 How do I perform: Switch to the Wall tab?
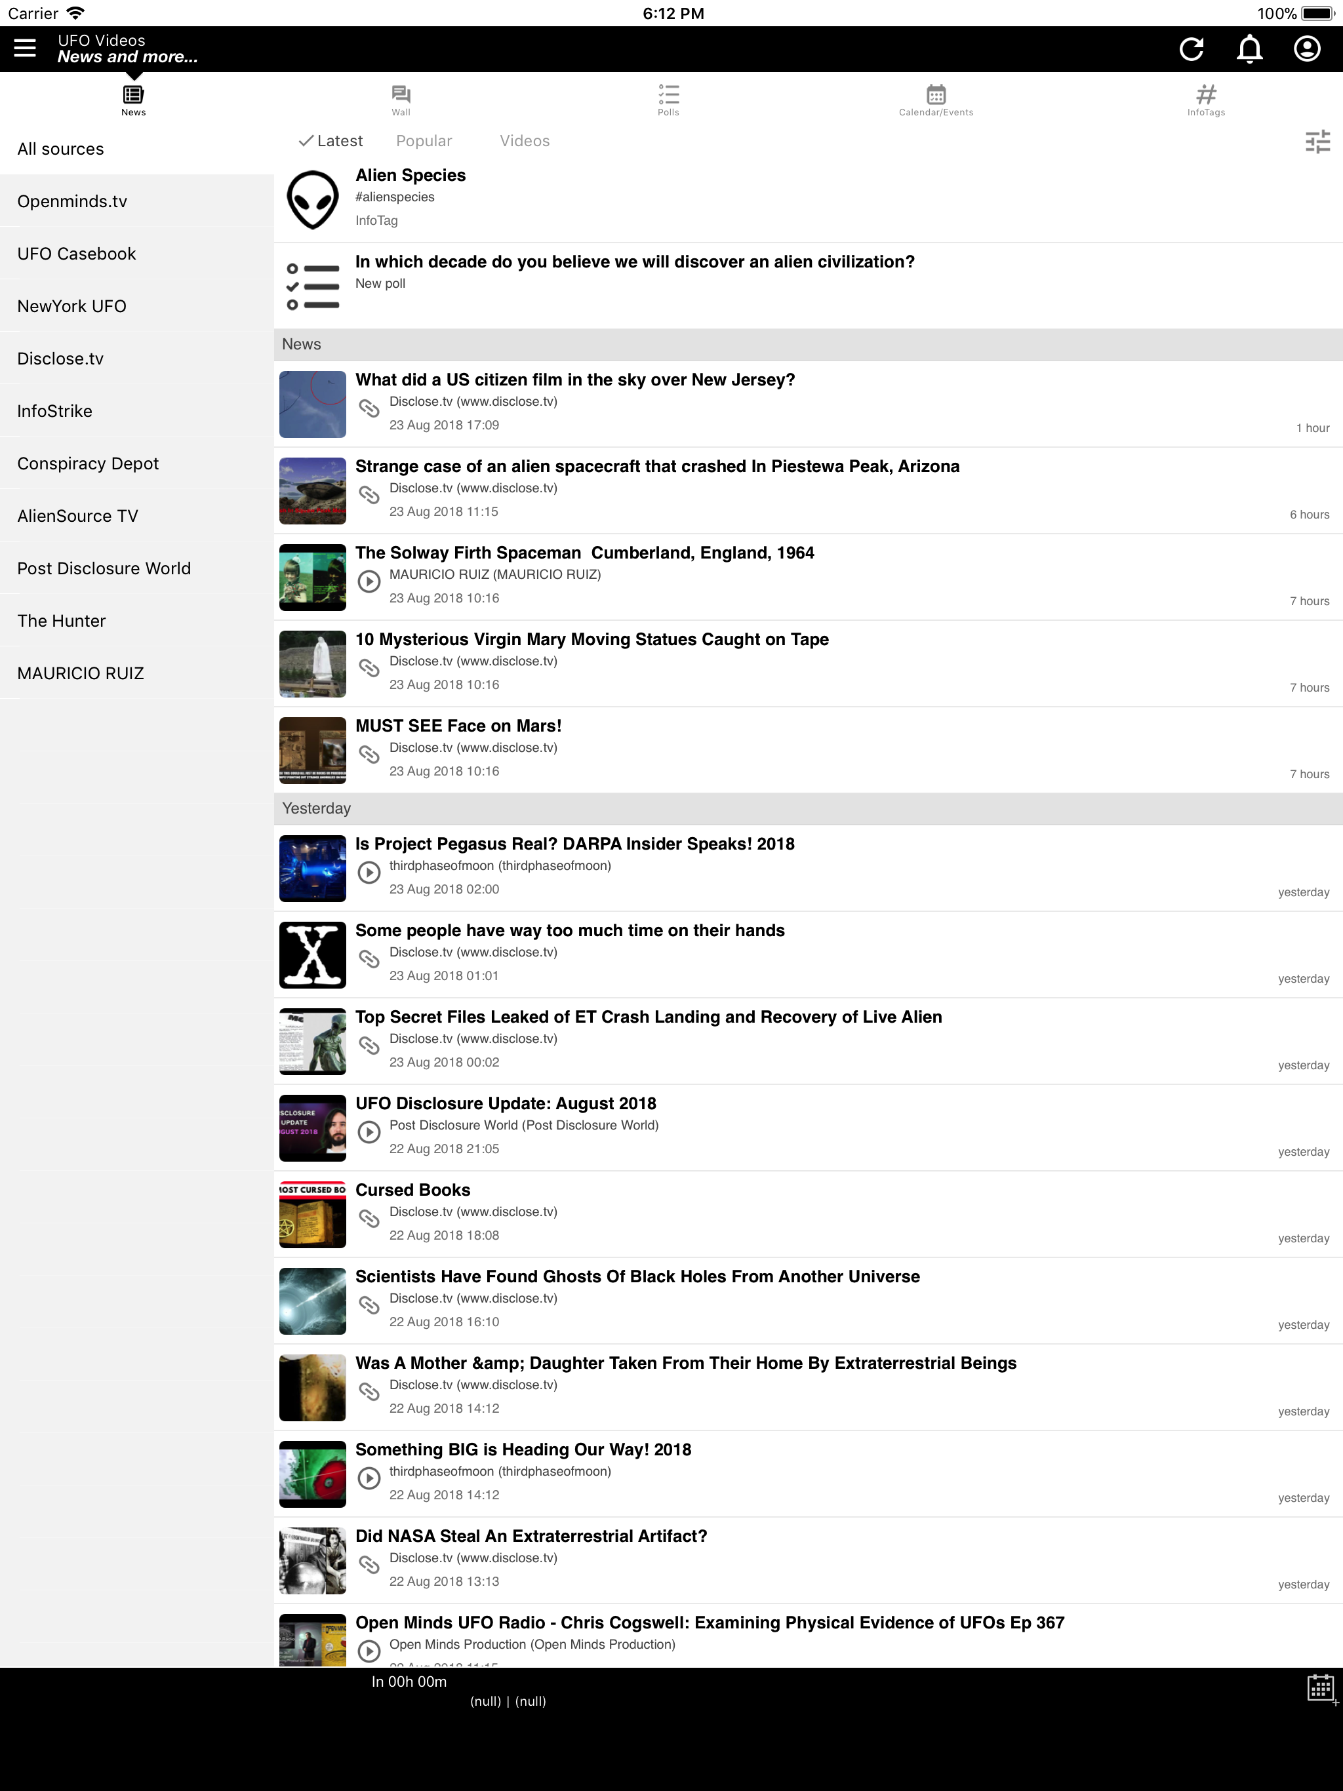point(401,100)
